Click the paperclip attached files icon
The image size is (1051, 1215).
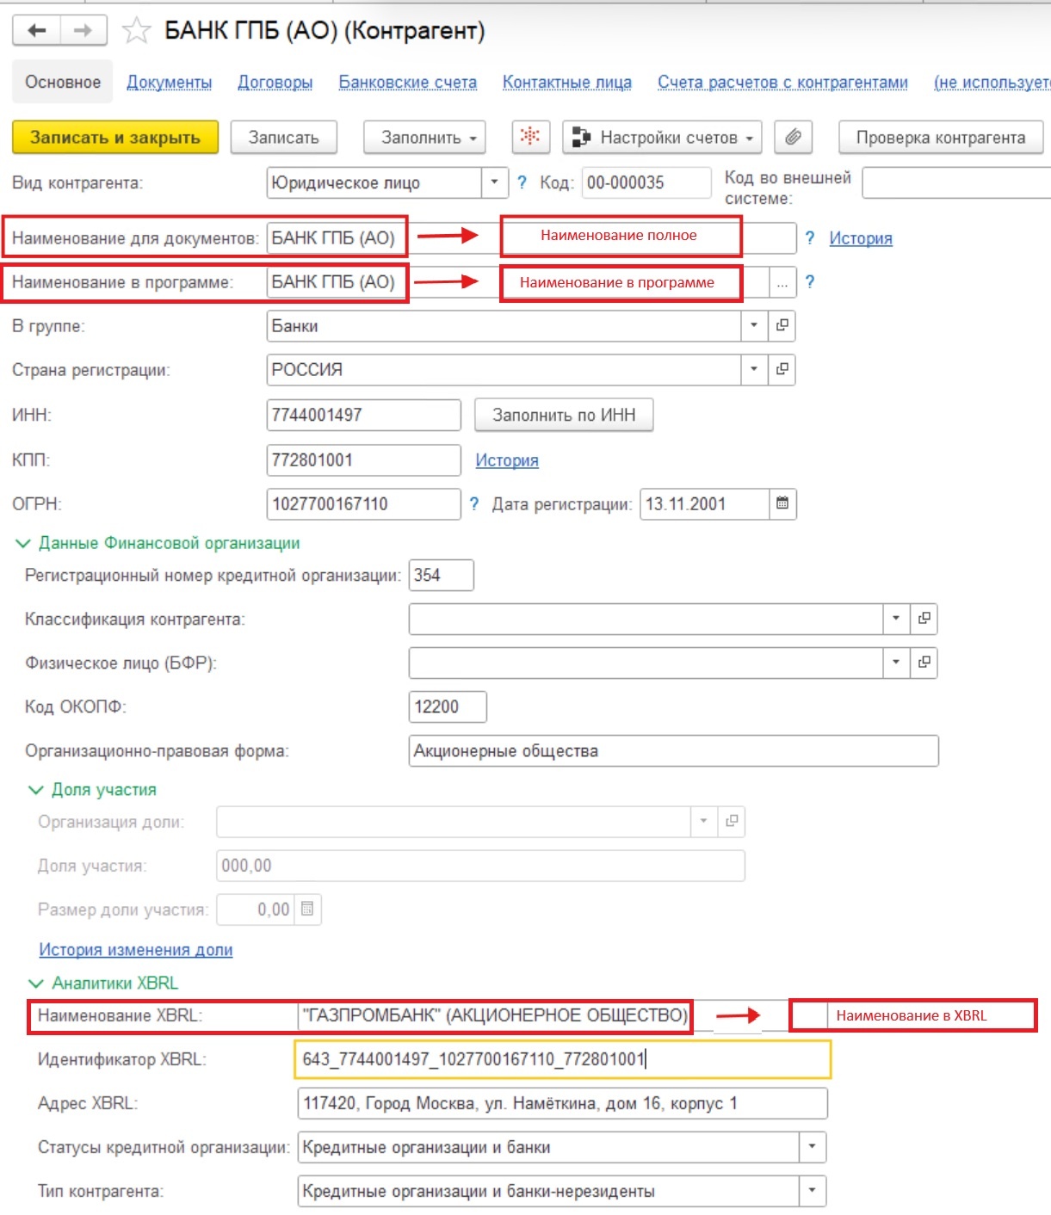793,137
